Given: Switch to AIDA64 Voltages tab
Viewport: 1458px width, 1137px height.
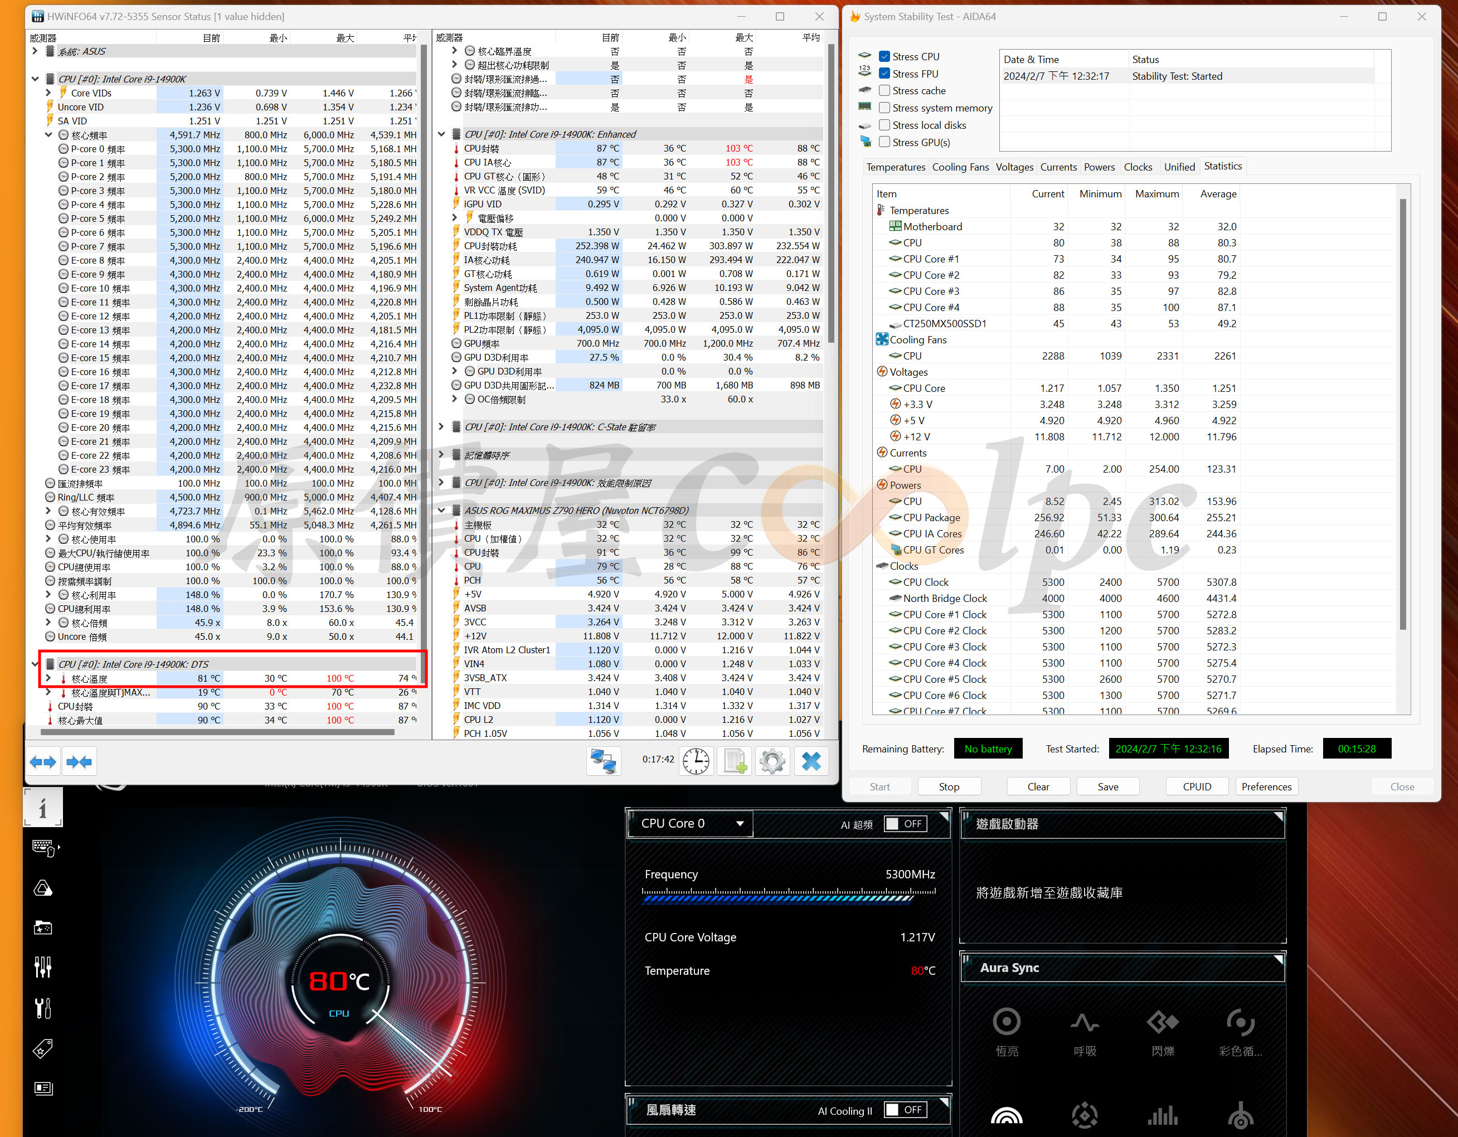Looking at the screenshot, I should coord(1014,167).
